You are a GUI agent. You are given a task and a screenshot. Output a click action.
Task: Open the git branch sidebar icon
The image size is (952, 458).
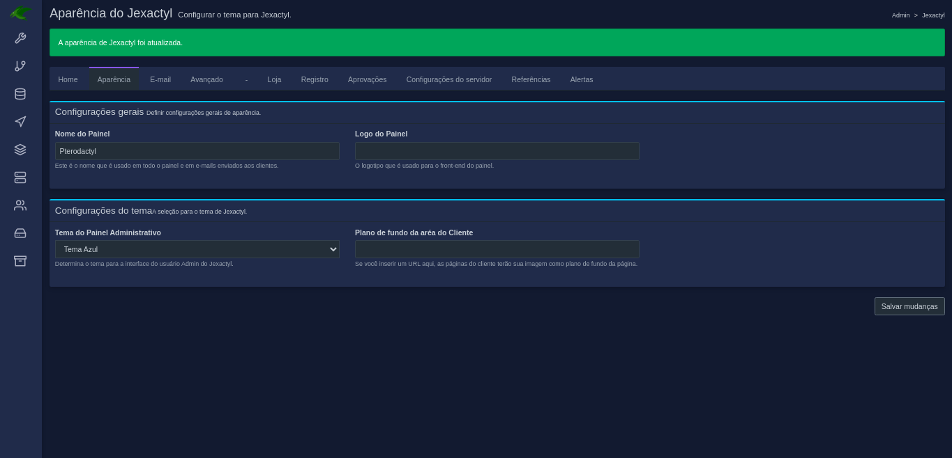point(20,66)
